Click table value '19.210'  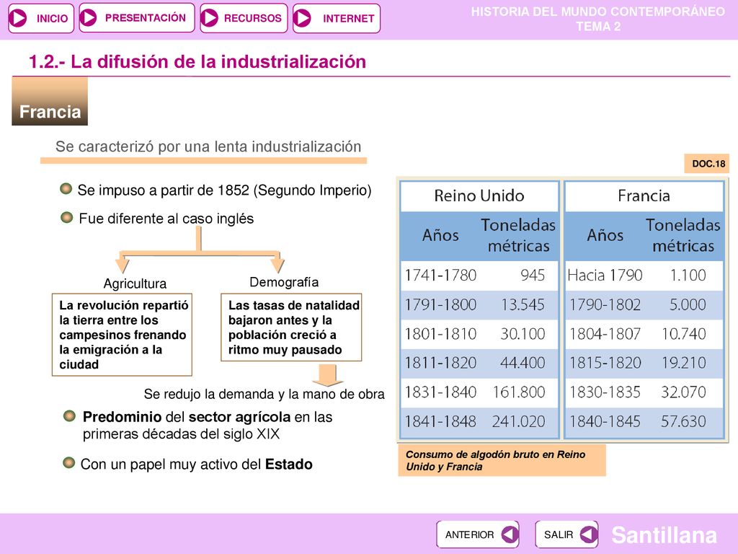[684, 363]
